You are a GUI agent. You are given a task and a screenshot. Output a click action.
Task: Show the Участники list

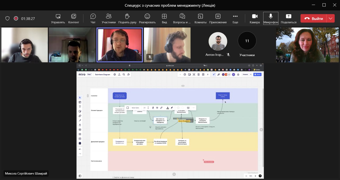click(108, 18)
